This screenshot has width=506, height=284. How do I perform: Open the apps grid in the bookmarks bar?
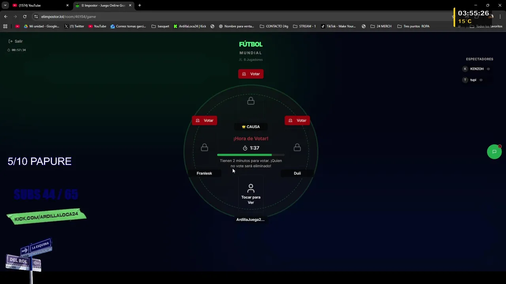(x=5, y=26)
